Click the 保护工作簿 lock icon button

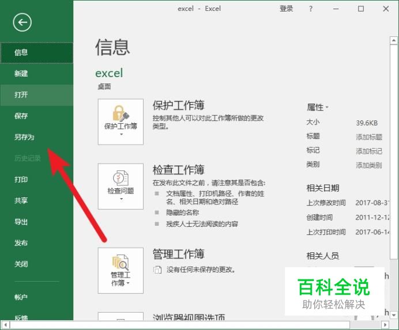pos(121,122)
